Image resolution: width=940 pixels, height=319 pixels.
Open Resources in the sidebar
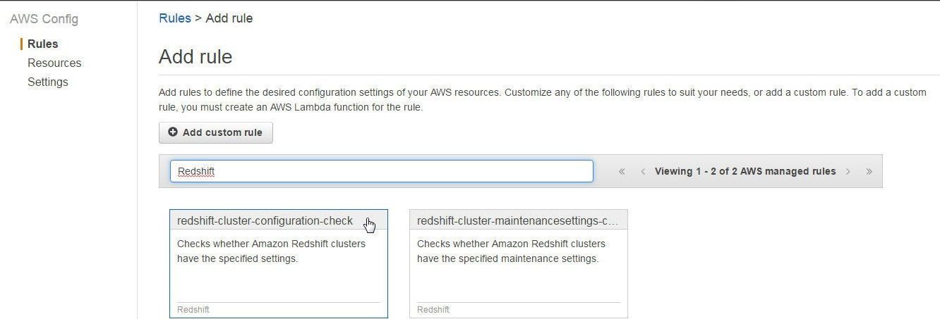point(54,63)
